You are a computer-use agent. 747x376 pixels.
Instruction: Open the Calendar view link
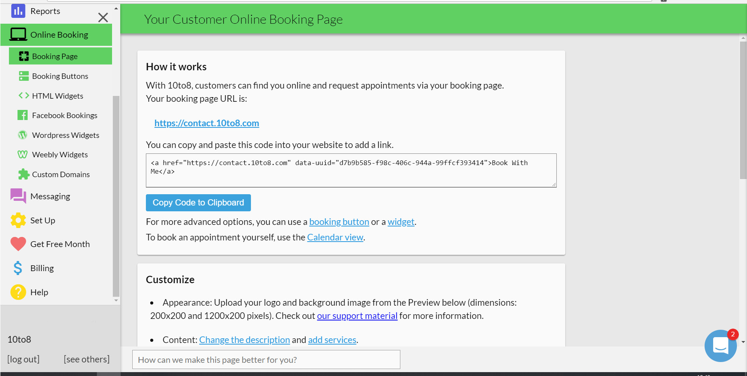pyautogui.click(x=335, y=237)
